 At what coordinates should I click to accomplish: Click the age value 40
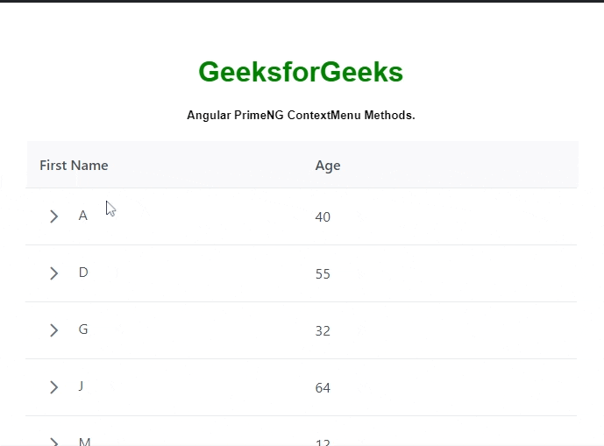[323, 216]
